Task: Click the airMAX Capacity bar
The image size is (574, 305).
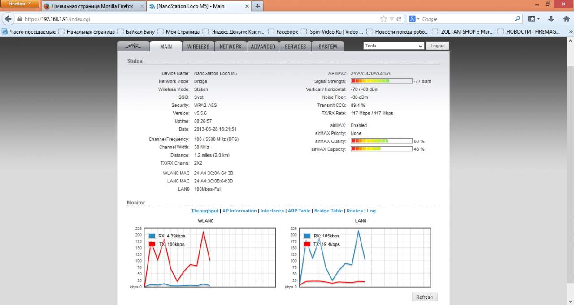Action: click(382, 149)
